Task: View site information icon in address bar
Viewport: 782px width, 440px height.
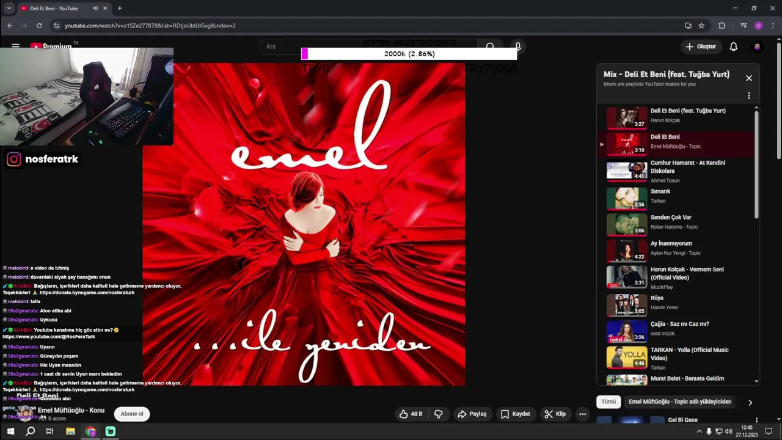Action: (56, 26)
